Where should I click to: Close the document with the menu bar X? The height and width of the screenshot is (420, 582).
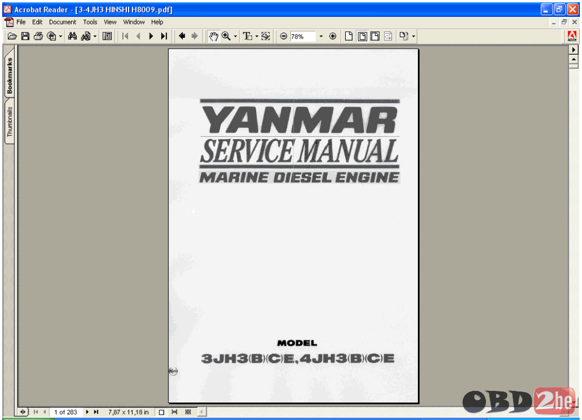574,22
